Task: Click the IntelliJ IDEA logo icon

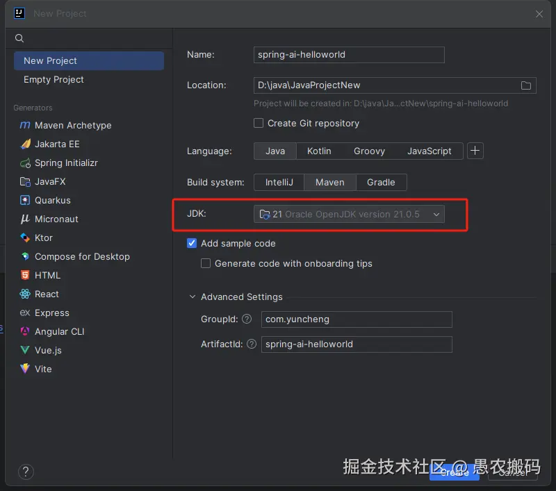Action: [19, 13]
